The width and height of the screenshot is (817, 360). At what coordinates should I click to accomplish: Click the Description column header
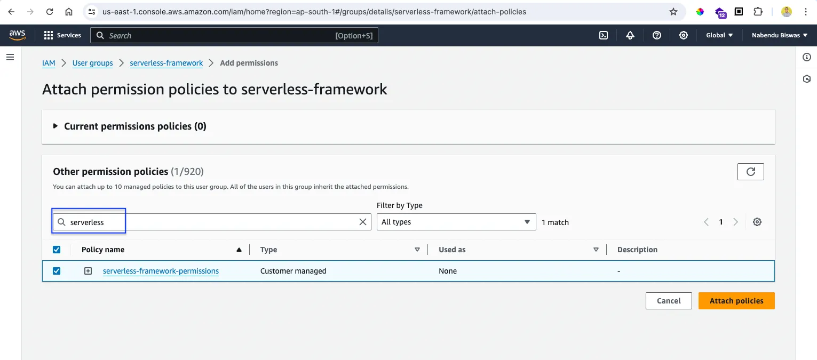pos(637,250)
